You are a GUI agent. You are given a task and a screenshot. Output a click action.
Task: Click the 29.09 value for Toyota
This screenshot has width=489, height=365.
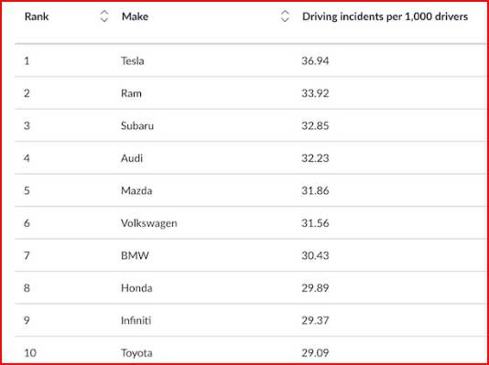coord(315,353)
